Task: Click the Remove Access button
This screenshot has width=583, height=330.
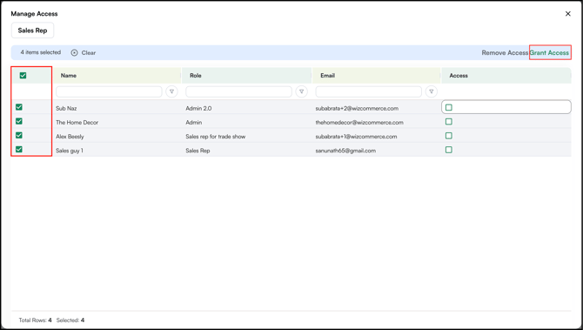Action: tap(505, 53)
